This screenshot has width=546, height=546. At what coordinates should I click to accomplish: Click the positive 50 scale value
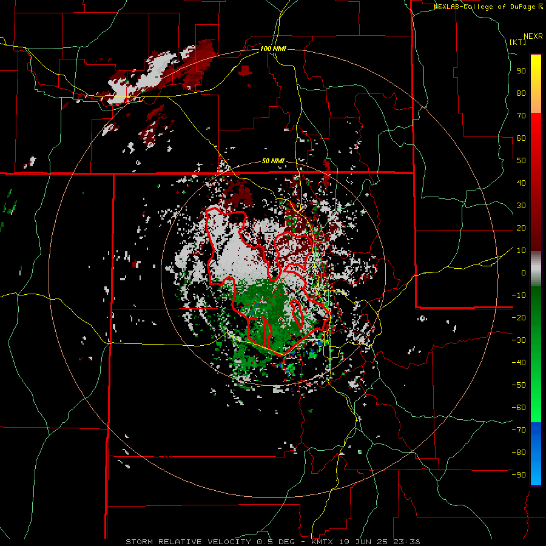tap(521, 161)
